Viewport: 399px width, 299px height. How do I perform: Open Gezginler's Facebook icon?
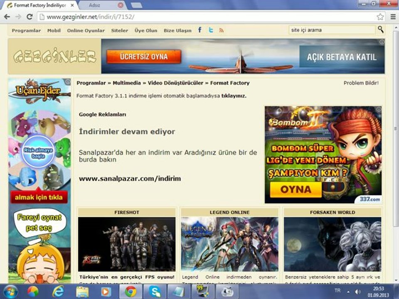pyautogui.click(x=200, y=30)
